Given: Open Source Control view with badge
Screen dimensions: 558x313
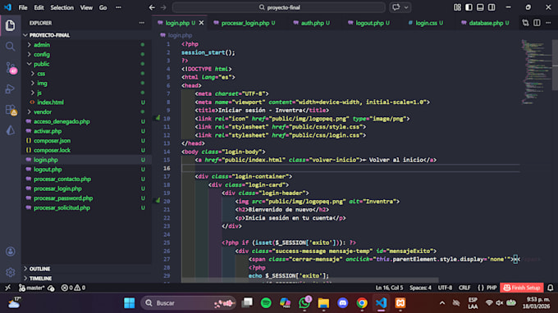Looking at the screenshot, I should pyautogui.click(x=11, y=67).
